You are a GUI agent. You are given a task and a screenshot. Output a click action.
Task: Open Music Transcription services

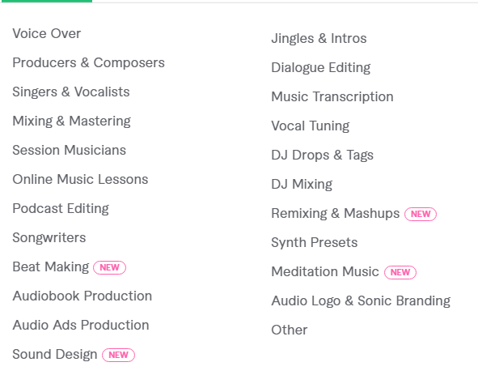coord(332,97)
